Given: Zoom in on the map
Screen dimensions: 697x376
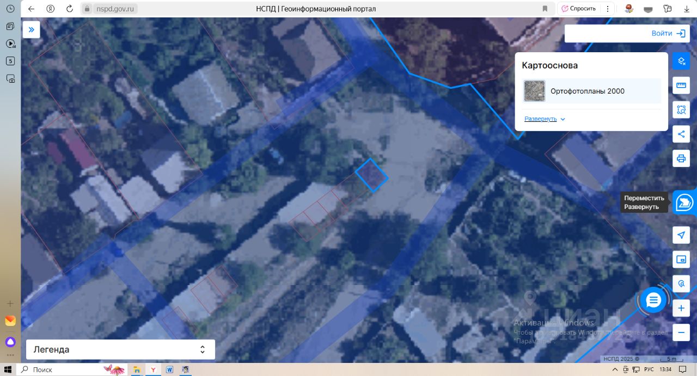Looking at the screenshot, I should [681, 309].
